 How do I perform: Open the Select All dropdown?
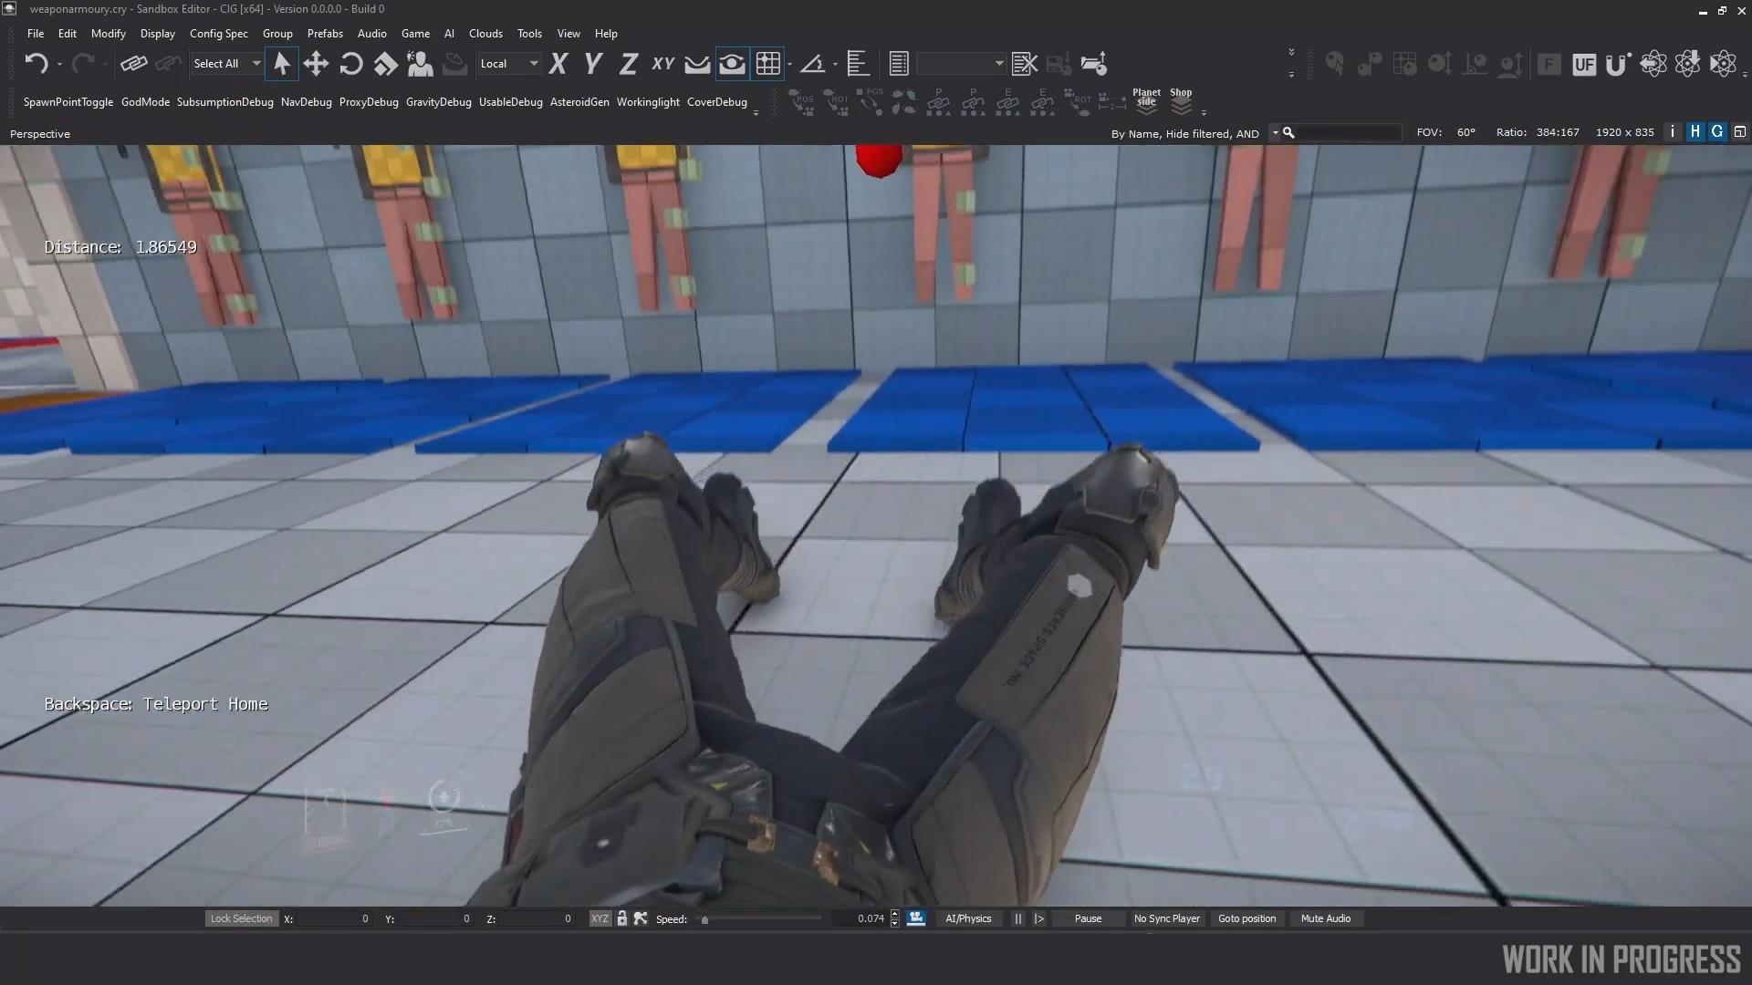point(256,64)
